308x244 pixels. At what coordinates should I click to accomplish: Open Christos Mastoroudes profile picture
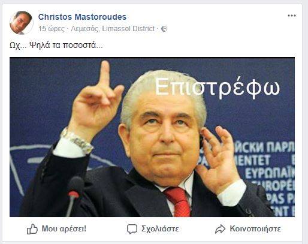click(21, 23)
